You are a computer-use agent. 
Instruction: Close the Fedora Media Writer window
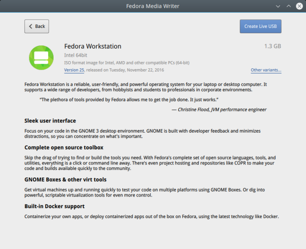coord(298,6)
